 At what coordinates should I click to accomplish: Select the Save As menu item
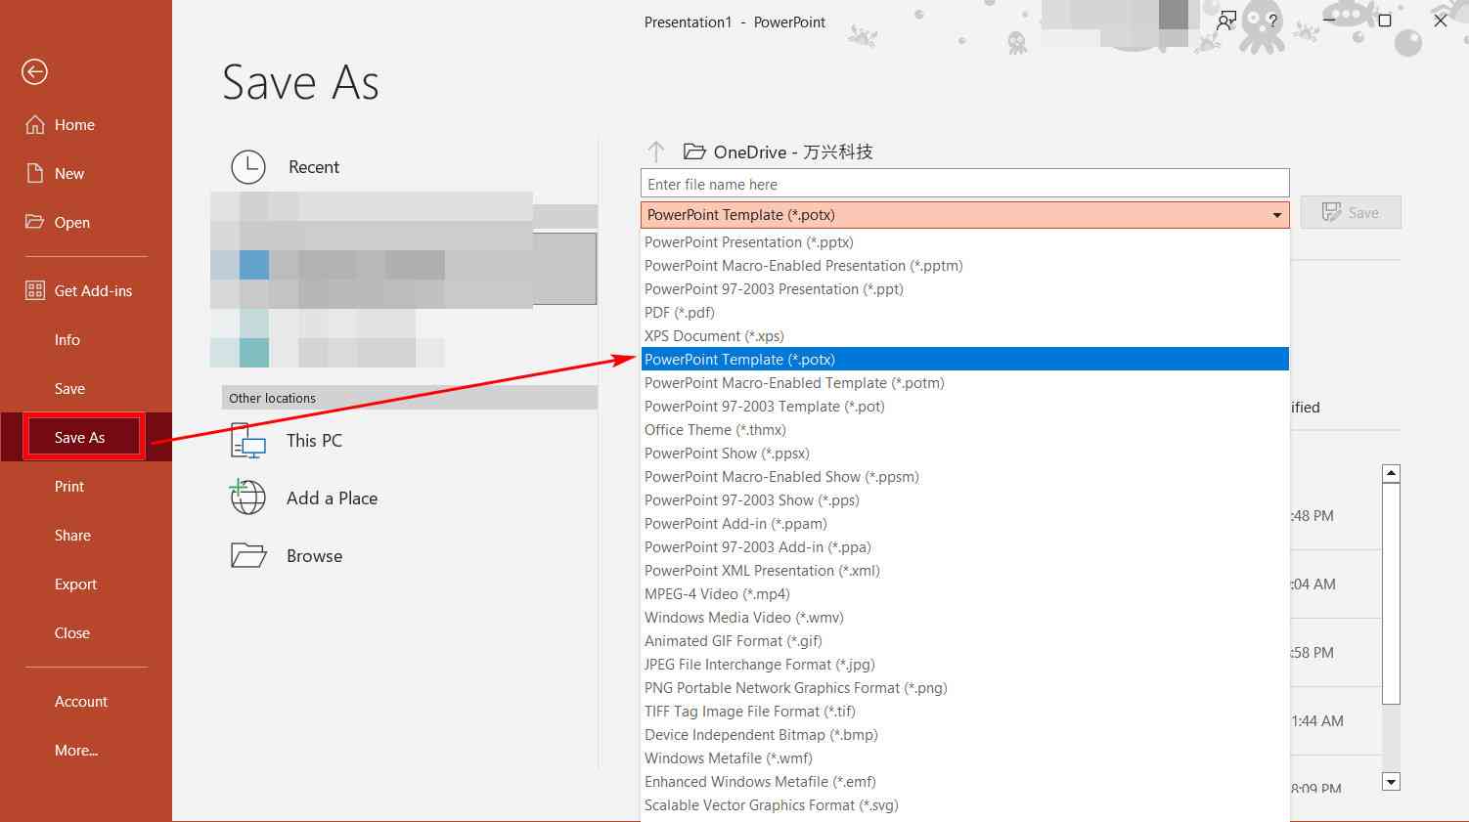(x=86, y=437)
